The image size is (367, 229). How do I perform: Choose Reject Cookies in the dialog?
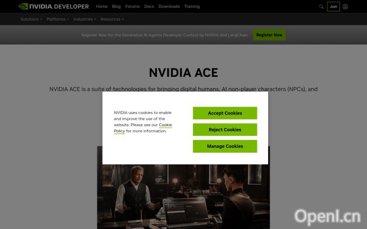pyautogui.click(x=225, y=130)
